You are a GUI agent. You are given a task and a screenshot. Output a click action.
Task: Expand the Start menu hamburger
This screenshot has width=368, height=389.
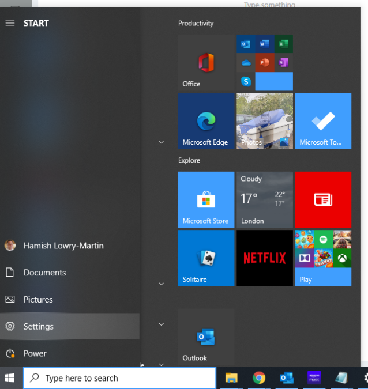pos(10,23)
